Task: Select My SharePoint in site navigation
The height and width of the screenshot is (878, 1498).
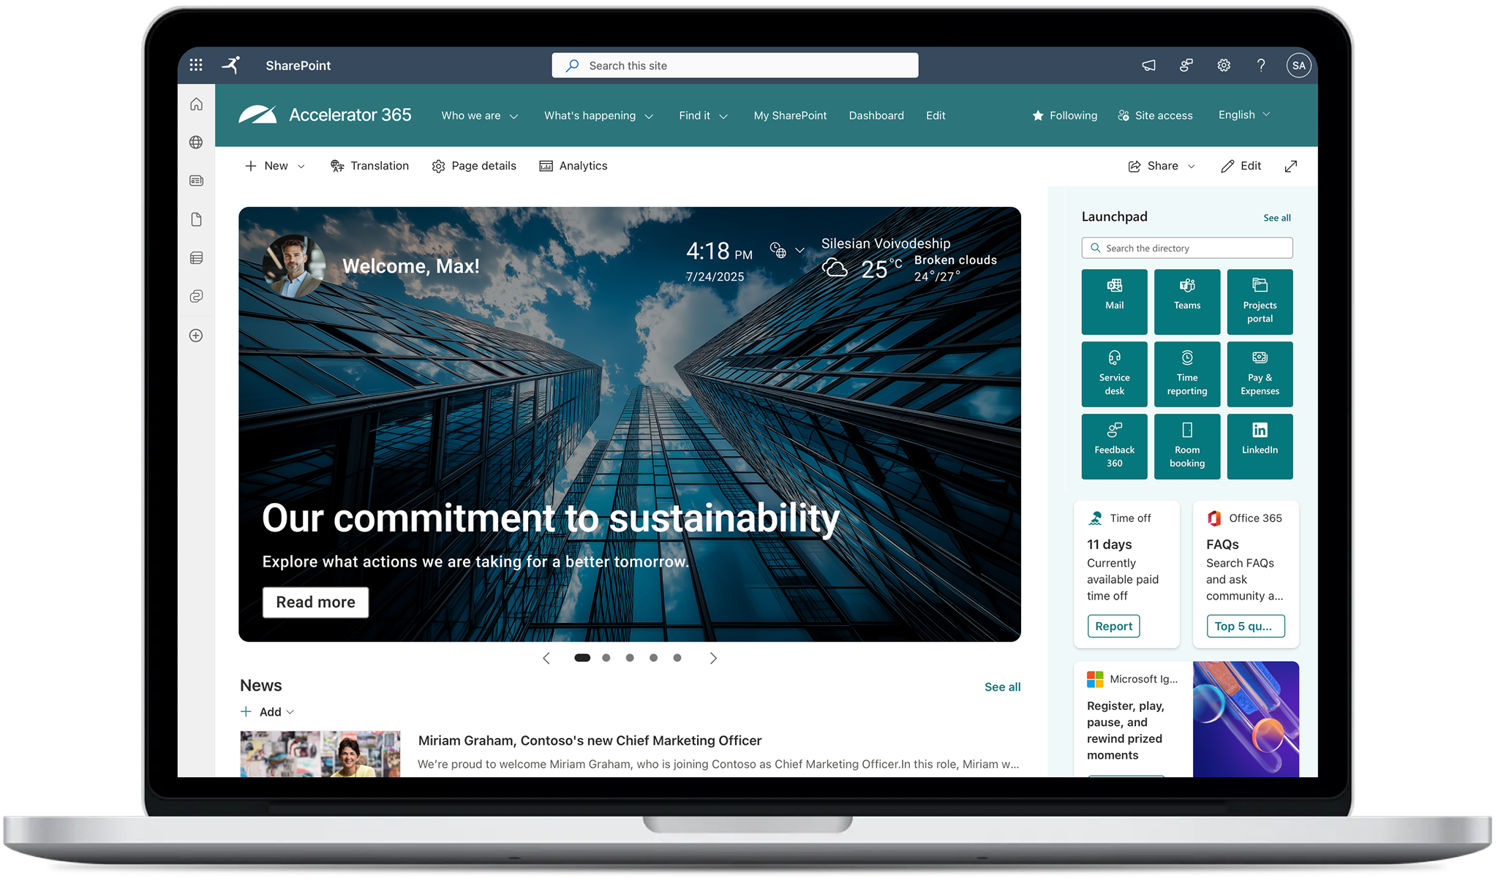Action: pyautogui.click(x=790, y=116)
